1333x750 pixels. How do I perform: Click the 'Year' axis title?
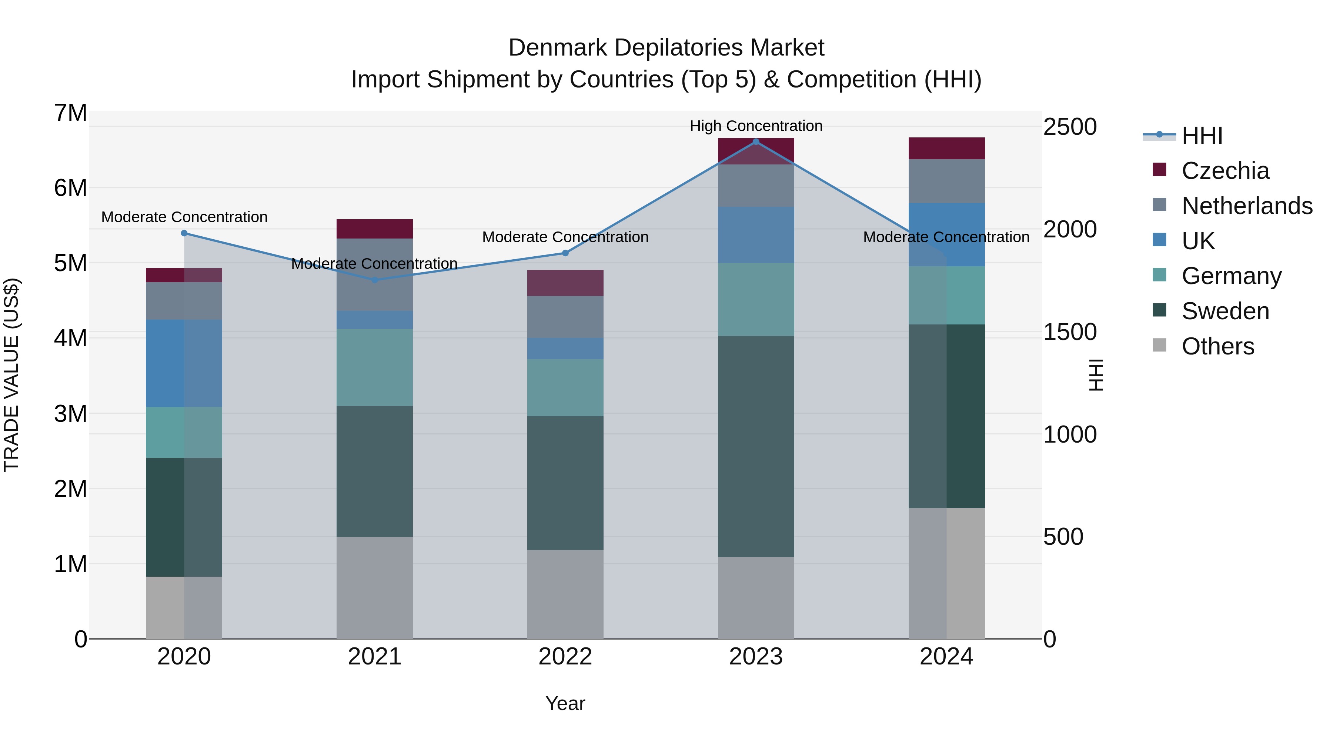point(565,704)
